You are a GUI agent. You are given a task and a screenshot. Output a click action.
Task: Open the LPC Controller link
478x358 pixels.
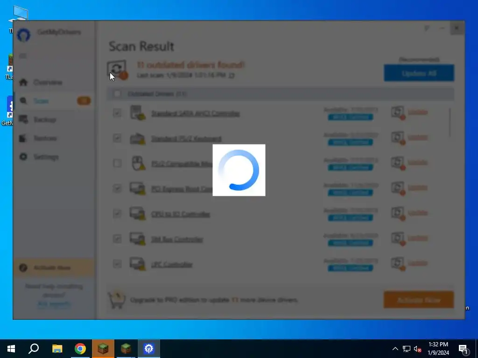(172, 265)
